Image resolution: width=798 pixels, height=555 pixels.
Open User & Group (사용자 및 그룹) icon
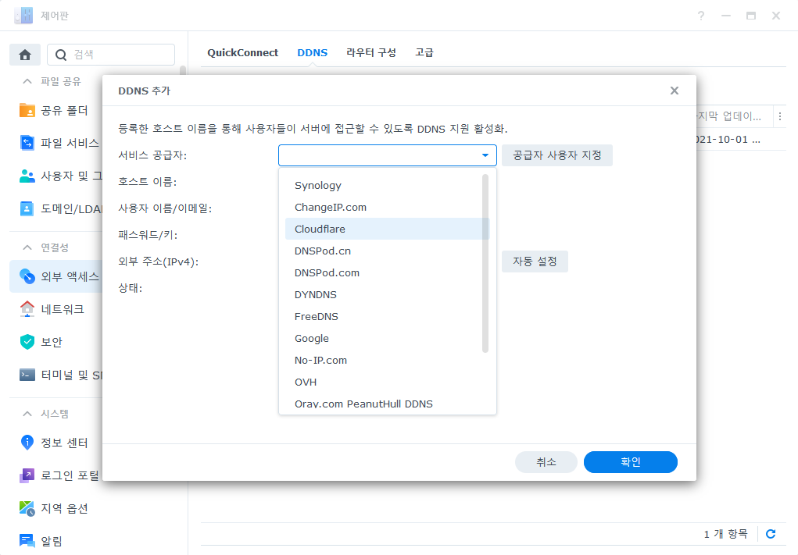click(27, 176)
